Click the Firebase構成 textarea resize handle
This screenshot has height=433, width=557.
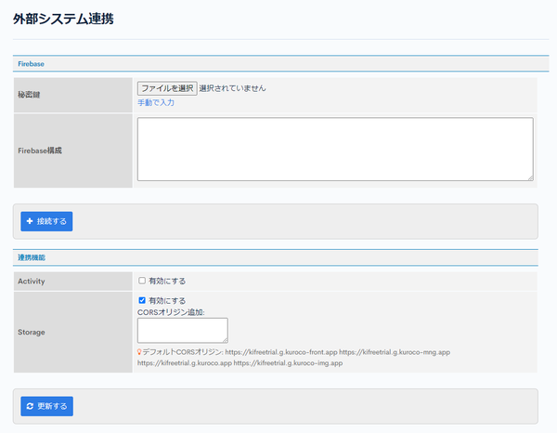530,177
